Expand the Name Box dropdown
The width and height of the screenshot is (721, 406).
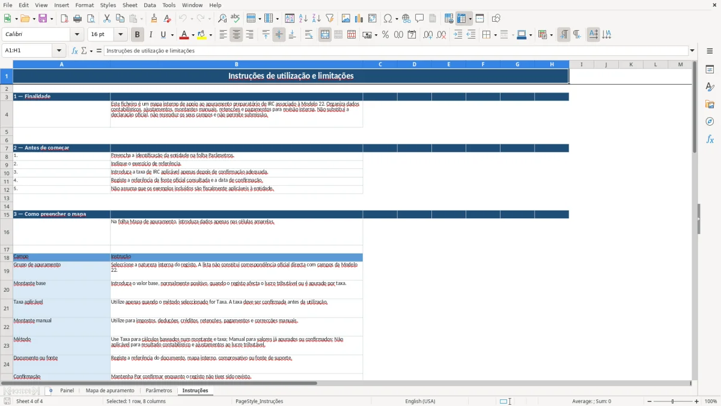point(59,51)
